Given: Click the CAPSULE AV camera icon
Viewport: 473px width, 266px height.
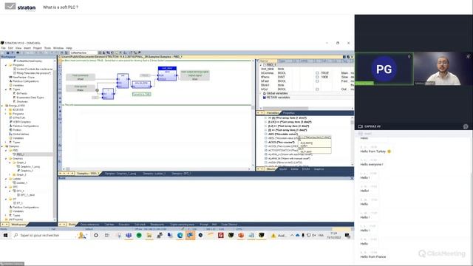Looking at the screenshot, I should click(360, 126).
